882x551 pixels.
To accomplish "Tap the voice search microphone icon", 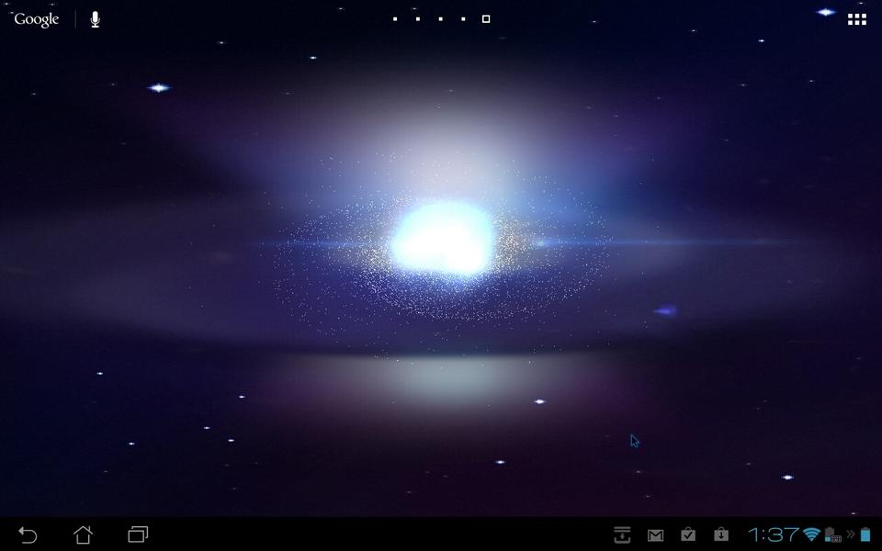I will [96, 19].
